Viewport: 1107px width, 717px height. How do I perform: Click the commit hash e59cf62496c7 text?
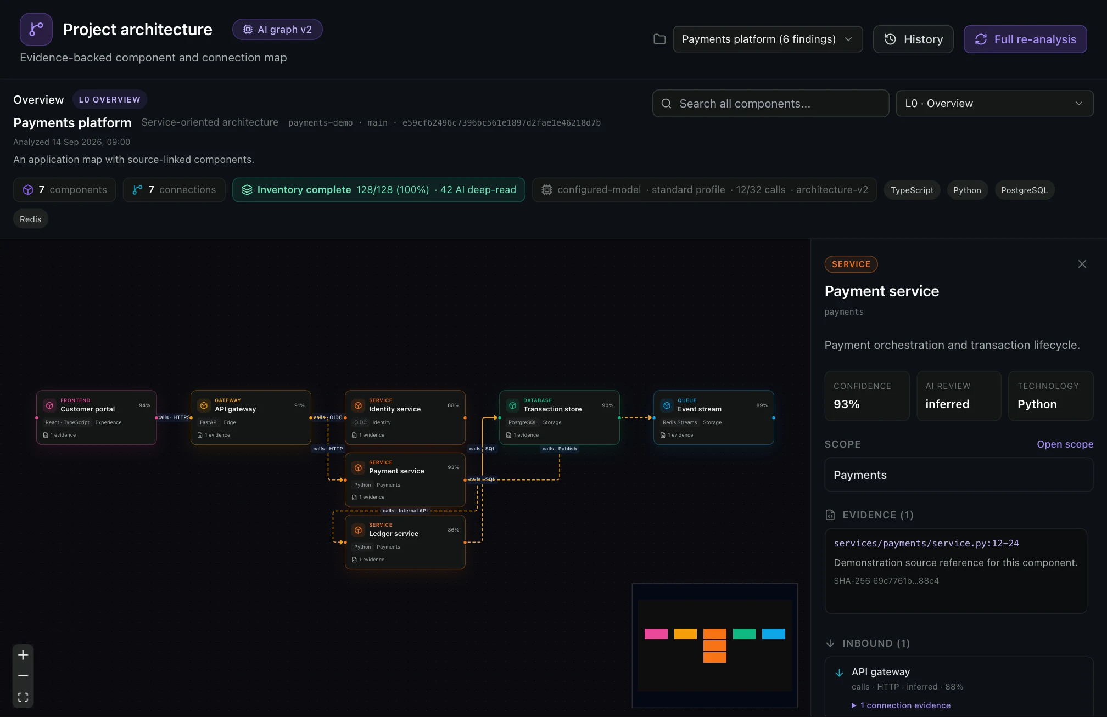click(501, 123)
